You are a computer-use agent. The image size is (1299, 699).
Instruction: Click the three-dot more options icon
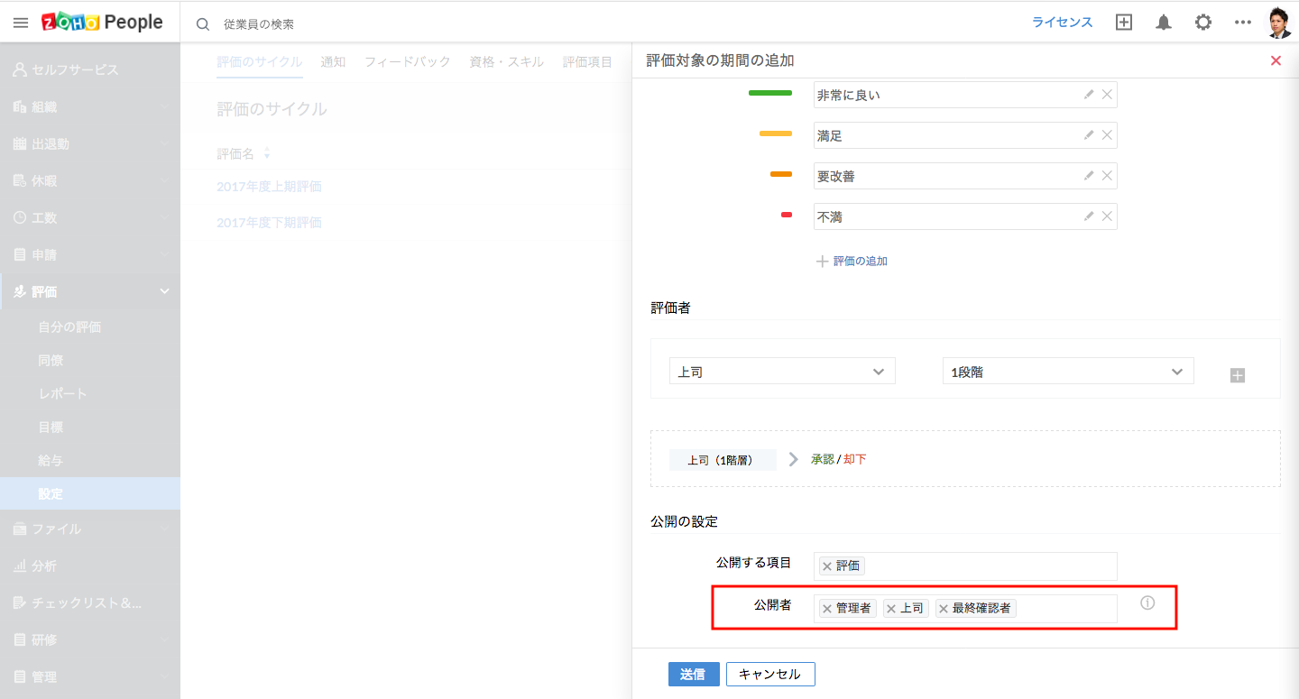1243,23
